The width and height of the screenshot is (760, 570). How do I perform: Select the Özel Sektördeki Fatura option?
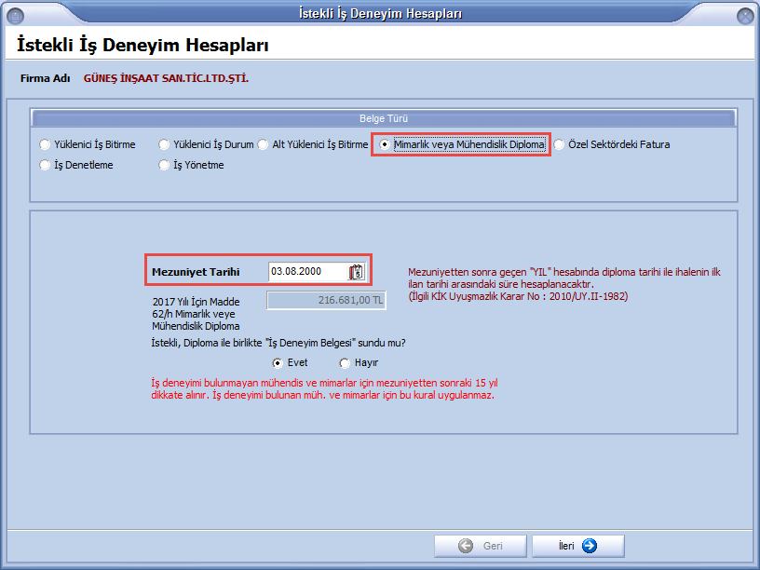click(x=559, y=145)
